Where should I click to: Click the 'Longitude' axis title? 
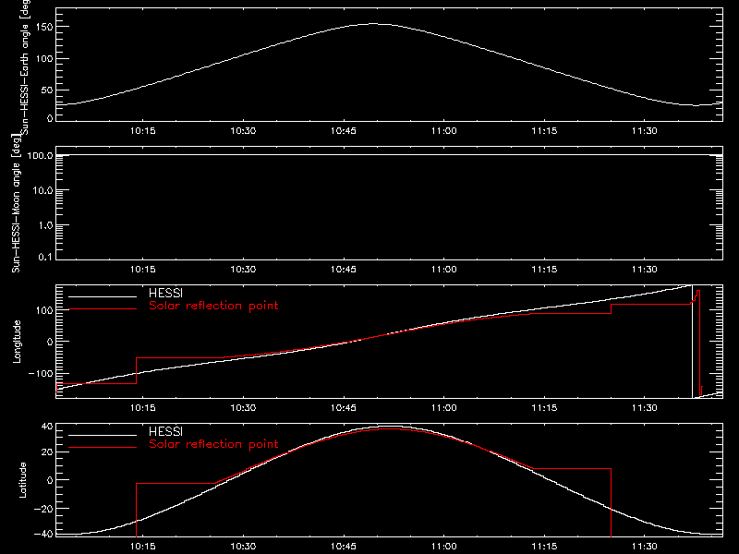point(17,342)
